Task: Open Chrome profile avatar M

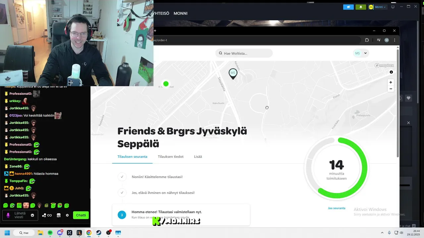Action: point(387,40)
